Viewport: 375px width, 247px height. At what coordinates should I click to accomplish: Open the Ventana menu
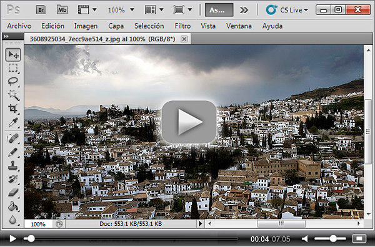[x=239, y=26]
